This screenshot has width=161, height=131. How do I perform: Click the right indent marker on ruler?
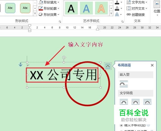(98, 29)
